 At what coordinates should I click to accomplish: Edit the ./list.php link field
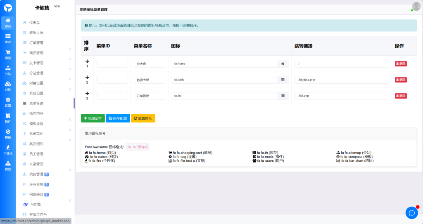pyautogui.click(x=342, y=96)
